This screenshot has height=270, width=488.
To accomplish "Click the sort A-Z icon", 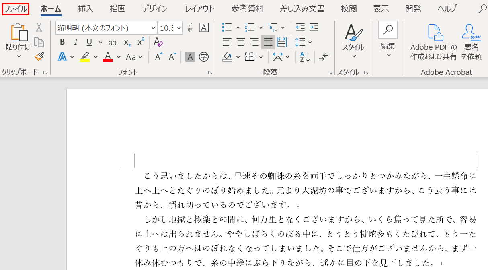I will 305,57.
